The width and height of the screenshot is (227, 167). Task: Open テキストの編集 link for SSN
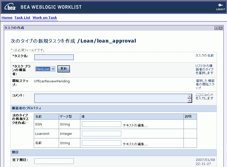pyautogui.click(x=135, y=125)
